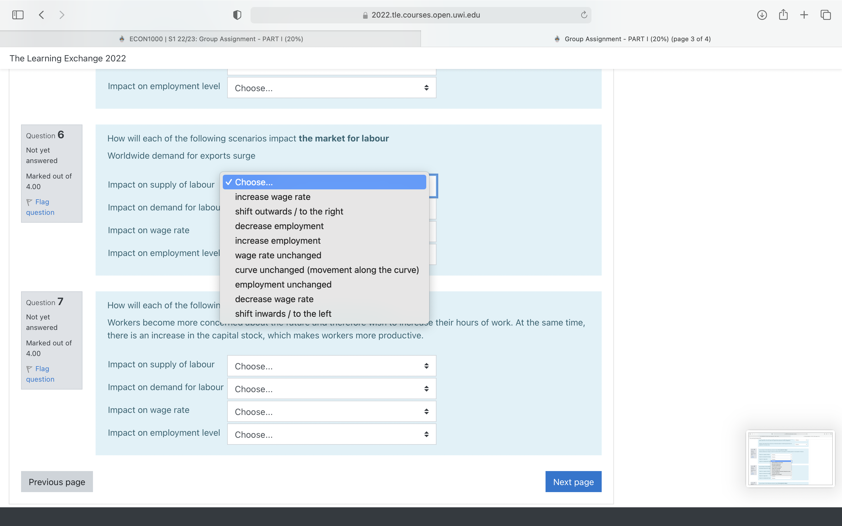The image size is (842, 526).
Task: Show tab overview icon
Action: [825, 15]
